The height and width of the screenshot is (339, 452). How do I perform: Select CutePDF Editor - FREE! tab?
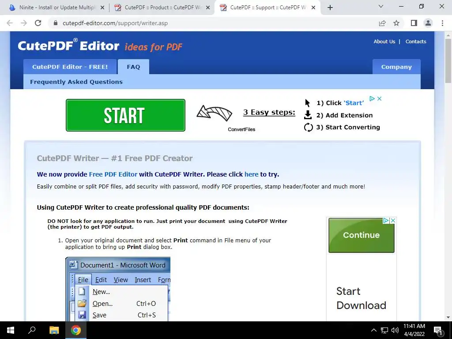[70, 67]
